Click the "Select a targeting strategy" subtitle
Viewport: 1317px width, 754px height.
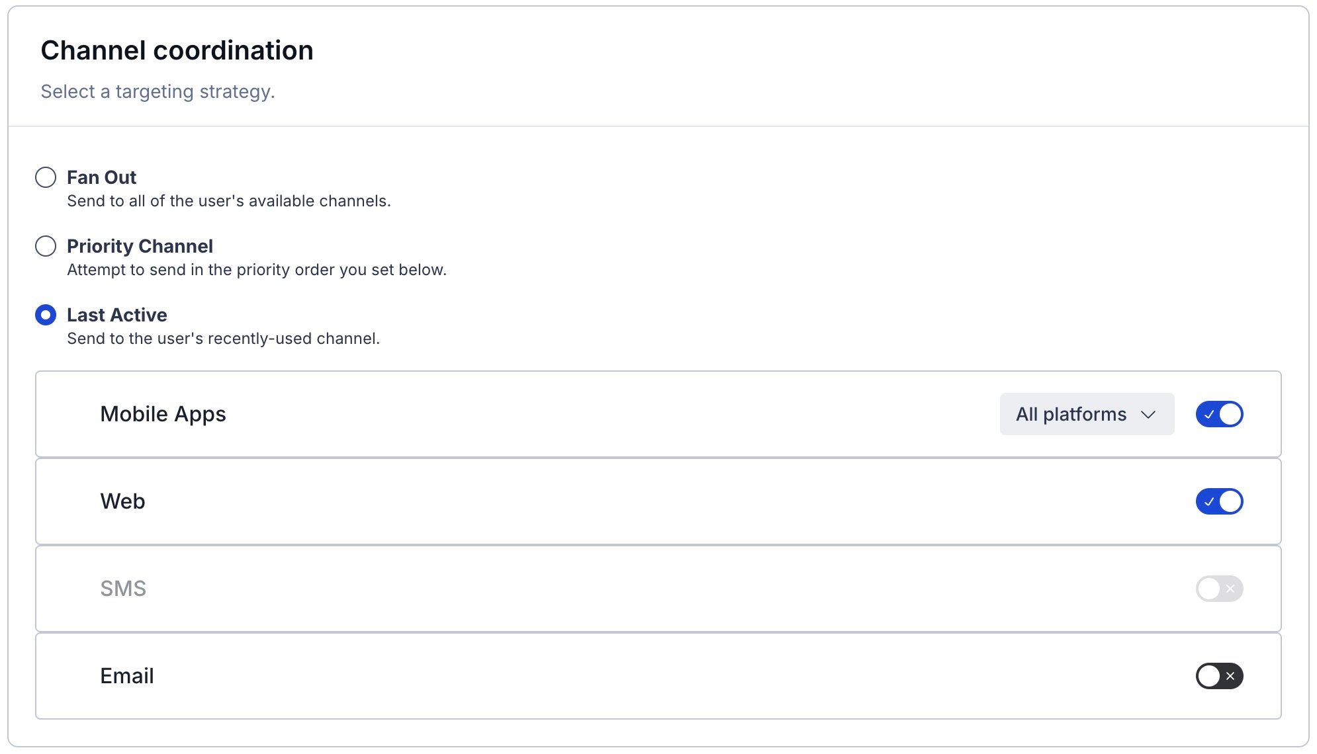[158, 91]
